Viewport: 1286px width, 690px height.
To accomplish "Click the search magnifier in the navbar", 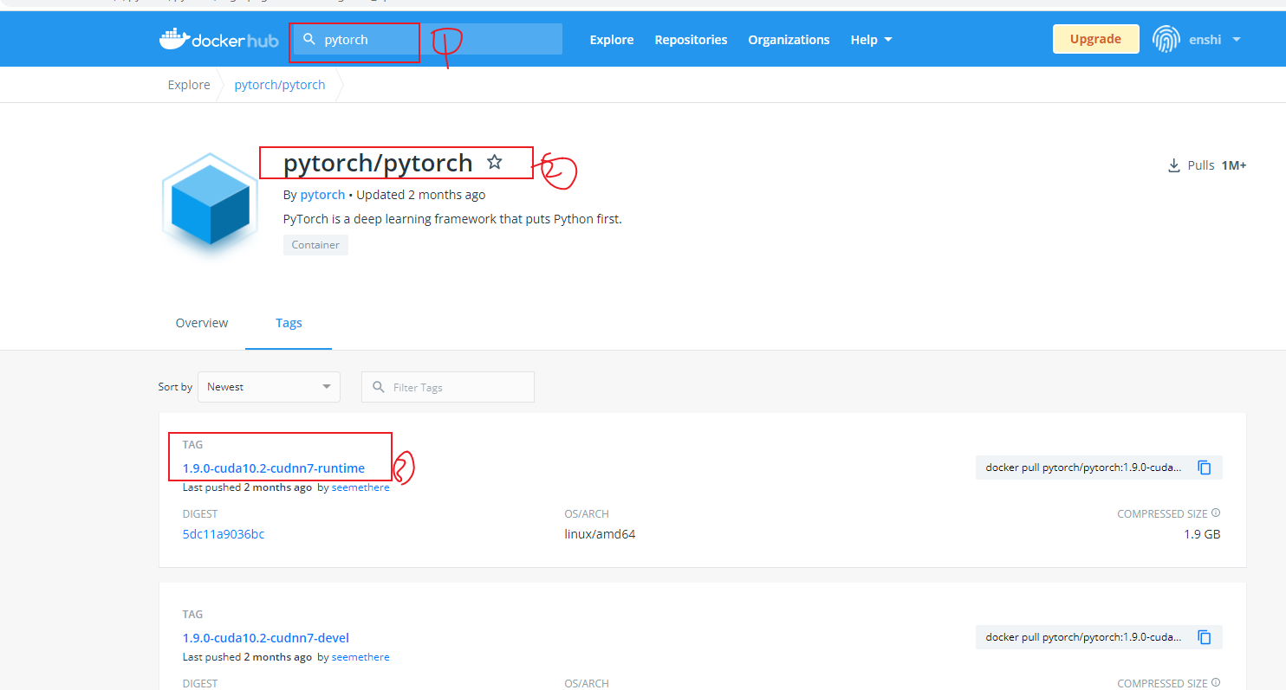I will [309, 38].
